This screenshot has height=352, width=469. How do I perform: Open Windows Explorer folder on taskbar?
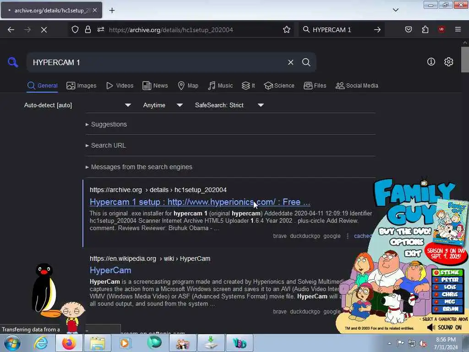coord(98,343)
